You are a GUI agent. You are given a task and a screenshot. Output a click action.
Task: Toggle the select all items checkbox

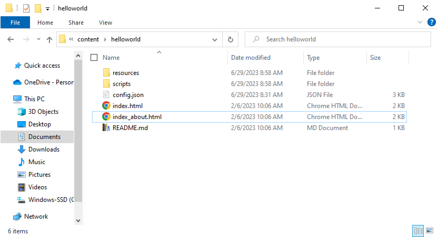94,57
